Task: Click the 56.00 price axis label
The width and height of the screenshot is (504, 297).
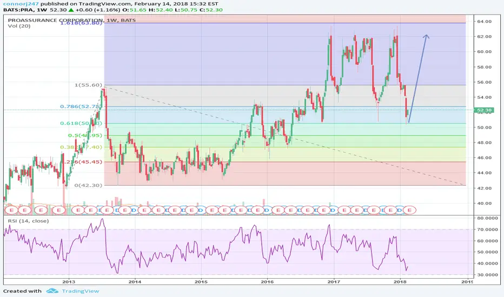Action: pos(484,82)
